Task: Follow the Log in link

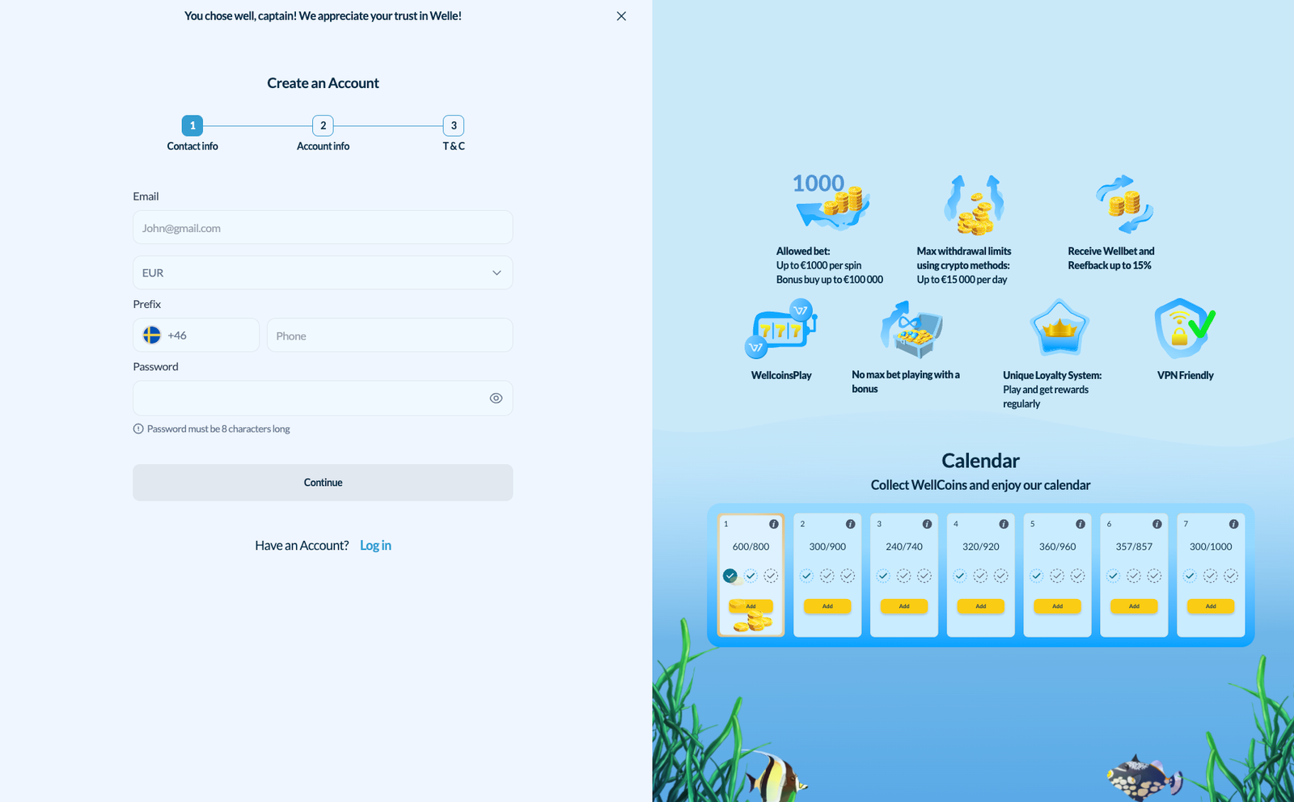Action: (x=375, y=546)
